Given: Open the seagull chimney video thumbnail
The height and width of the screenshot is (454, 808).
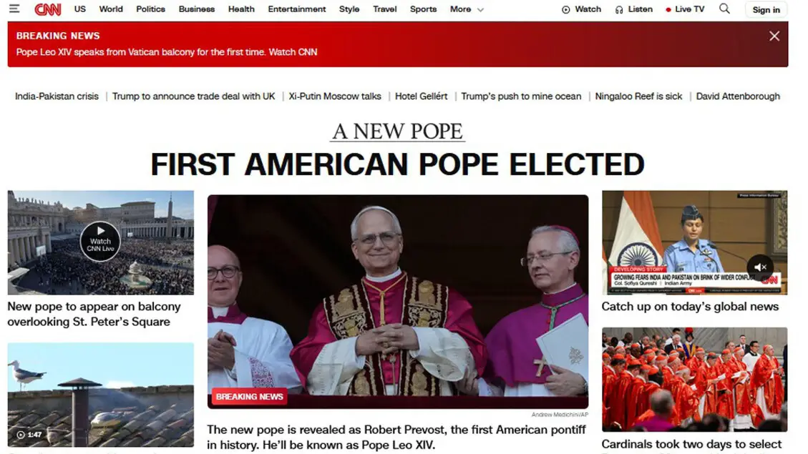Looking at the screenshot, I should pyautogui.click(x=100, y=395).
